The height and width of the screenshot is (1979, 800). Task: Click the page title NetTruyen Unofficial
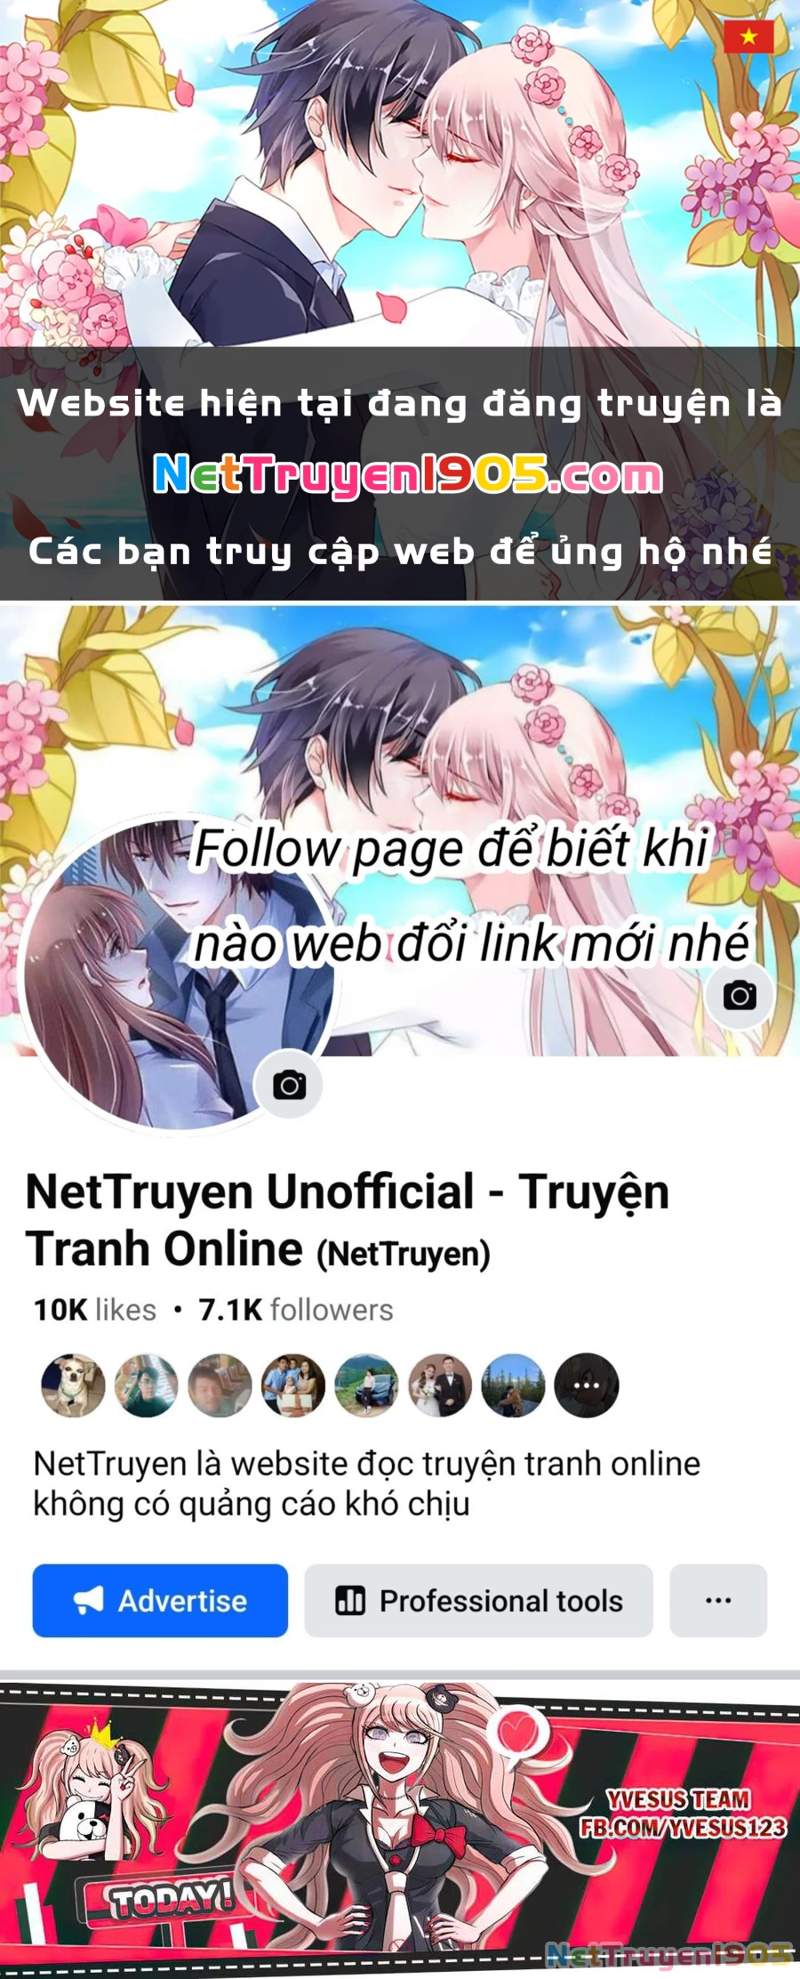pyautogui.click(x=251, y=1191)
